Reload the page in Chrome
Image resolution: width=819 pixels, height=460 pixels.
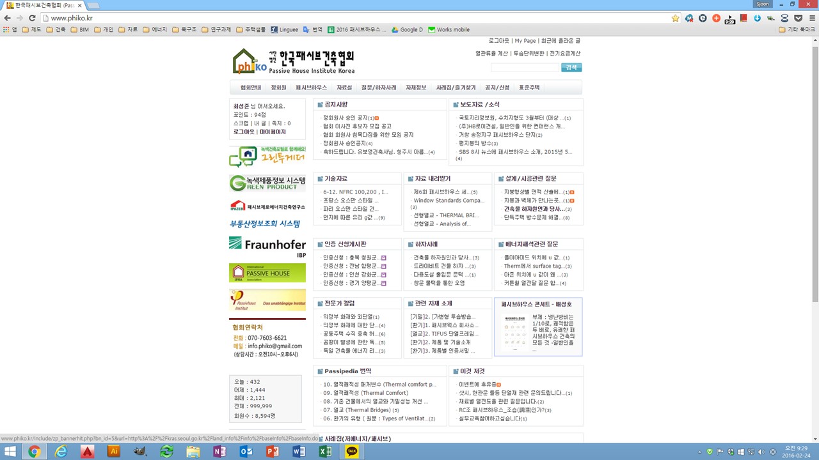[x=32, y=19]
